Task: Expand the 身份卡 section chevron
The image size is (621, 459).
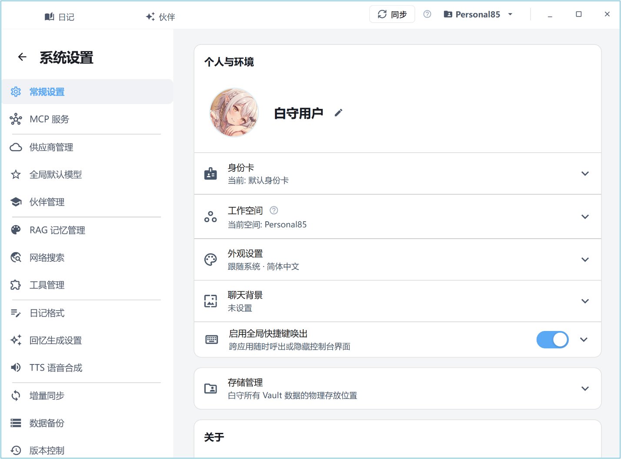Action: point(585,173)
